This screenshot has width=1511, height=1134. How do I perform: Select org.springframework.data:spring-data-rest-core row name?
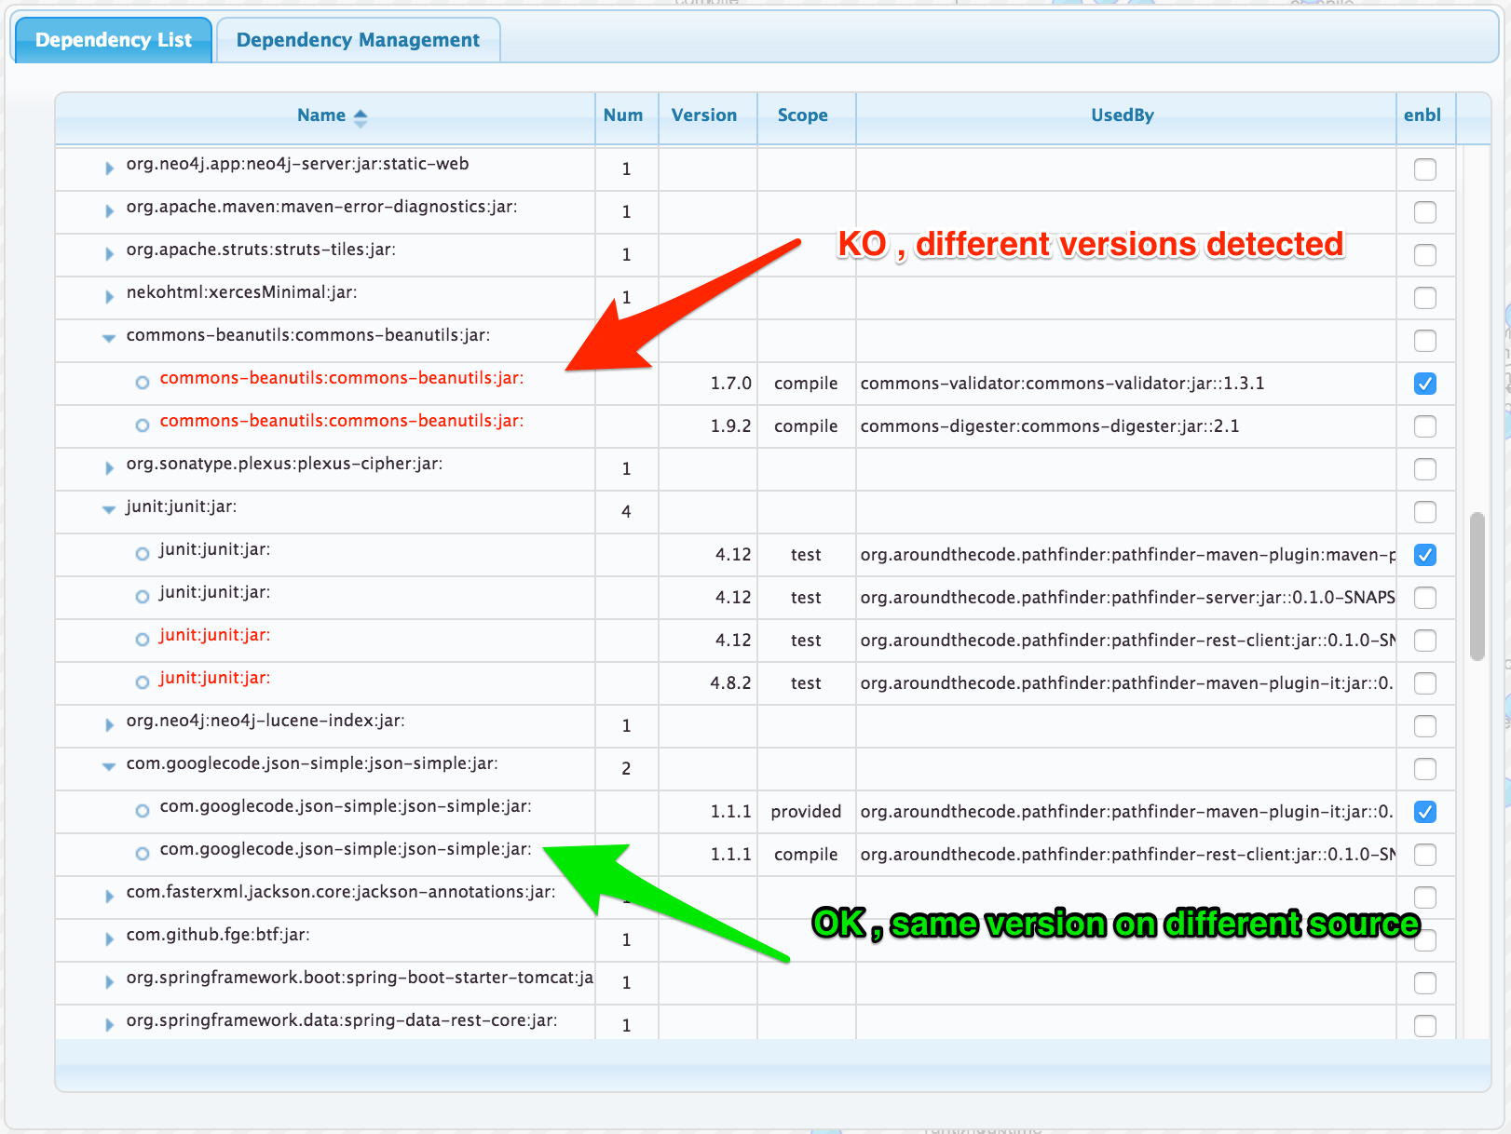point(342,1020)
